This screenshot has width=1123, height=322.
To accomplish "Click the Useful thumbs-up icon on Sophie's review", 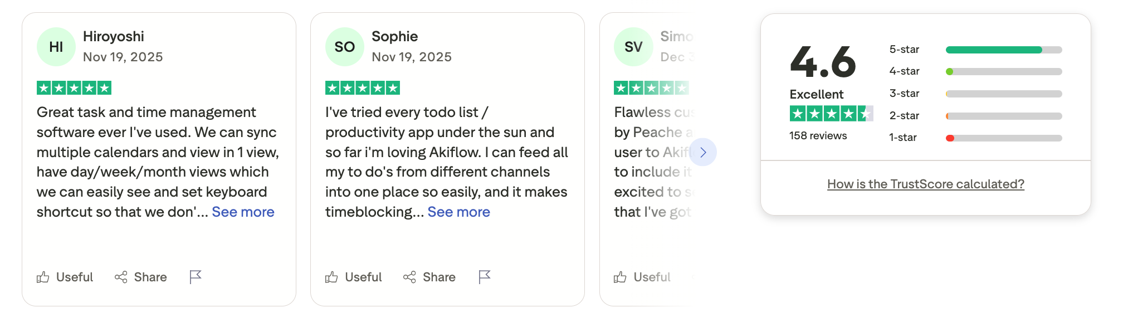I will (x=332, y=277).
